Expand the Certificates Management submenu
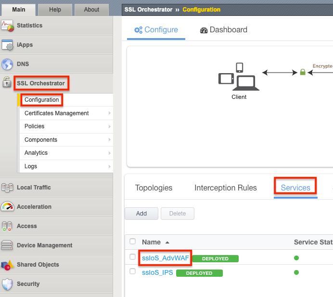Screen dimensions: 333x297 110,113
